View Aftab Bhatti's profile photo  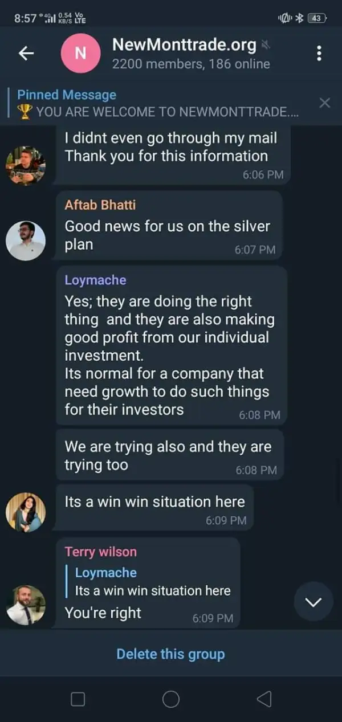click(x=26, y=240)
